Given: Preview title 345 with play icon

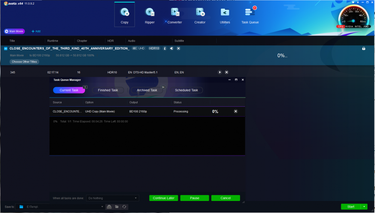Looking at the screenshot, I should pos(220,72).
